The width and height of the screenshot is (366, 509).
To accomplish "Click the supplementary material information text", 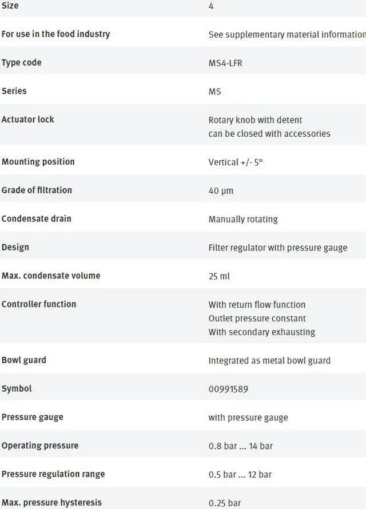I will 287,34.
